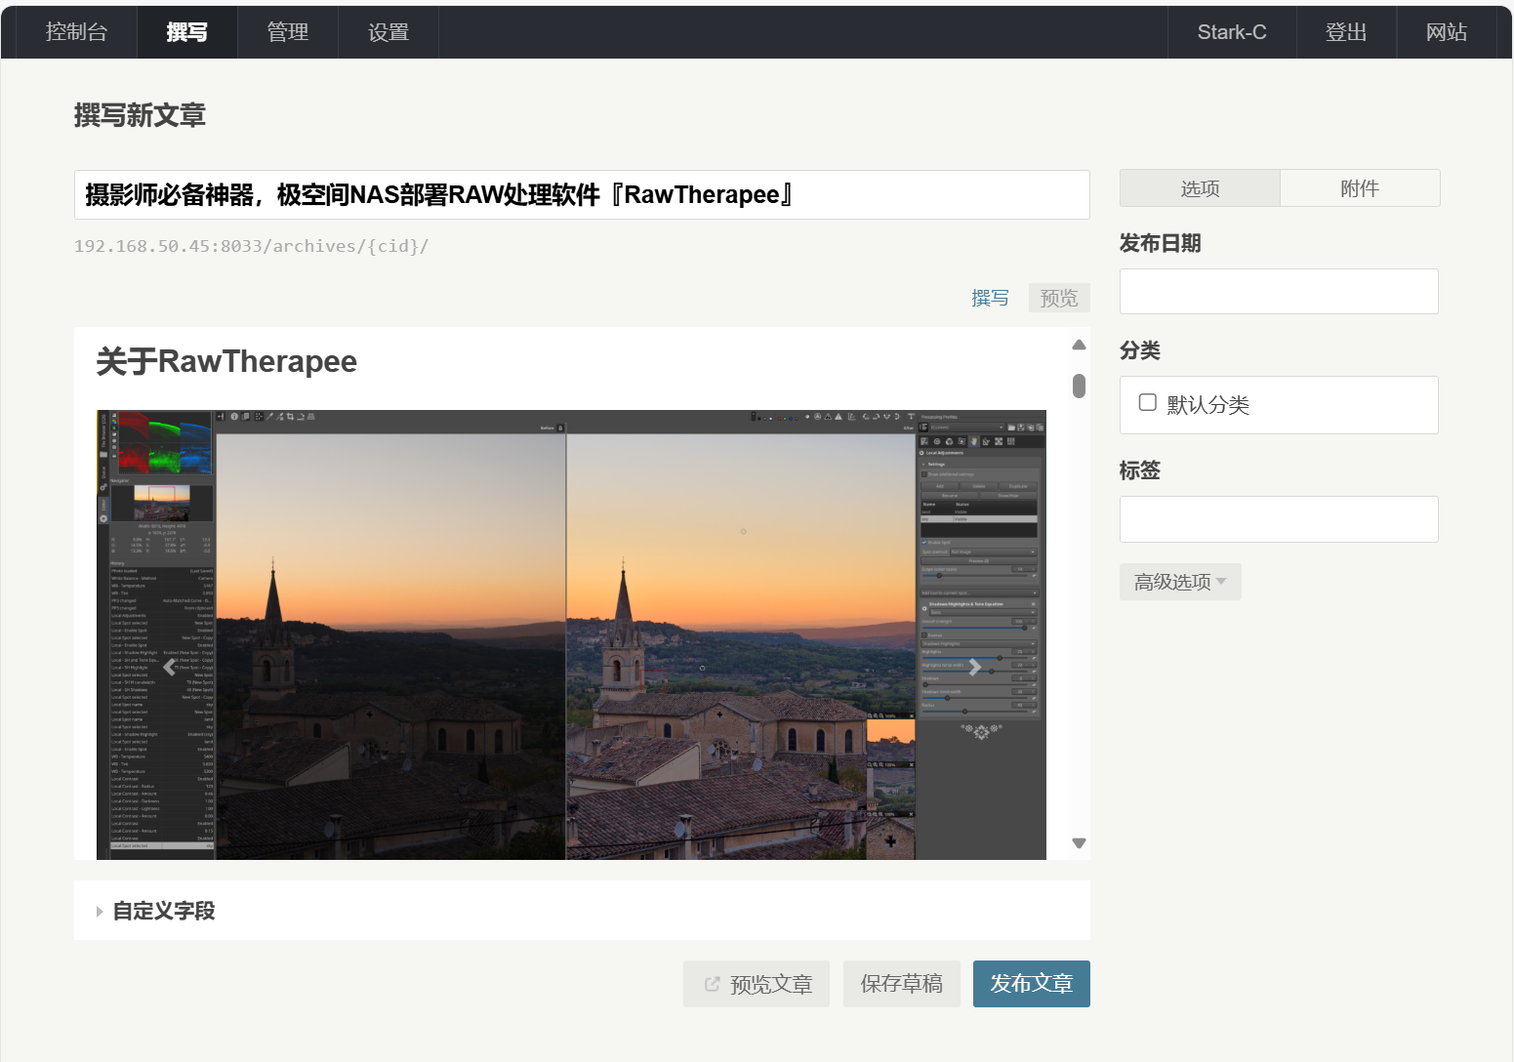Click the 分类 label

1139,350
